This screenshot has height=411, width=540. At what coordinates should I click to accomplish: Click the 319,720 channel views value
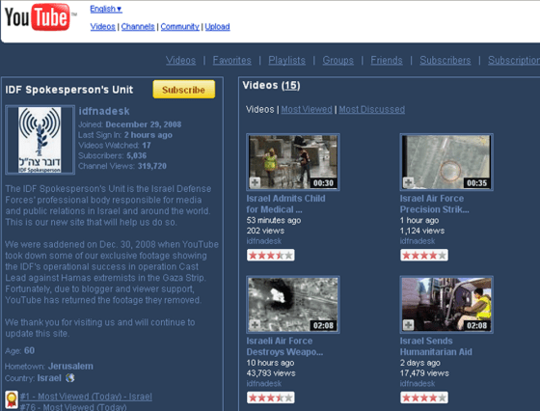click(x=152, y=166)
